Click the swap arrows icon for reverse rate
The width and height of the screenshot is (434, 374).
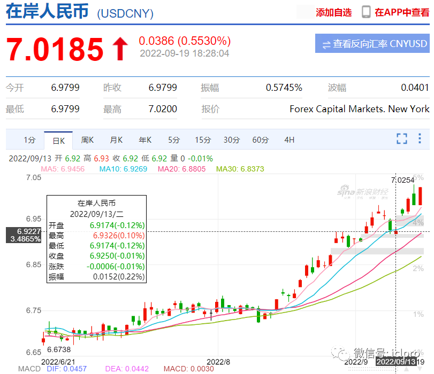325,44
